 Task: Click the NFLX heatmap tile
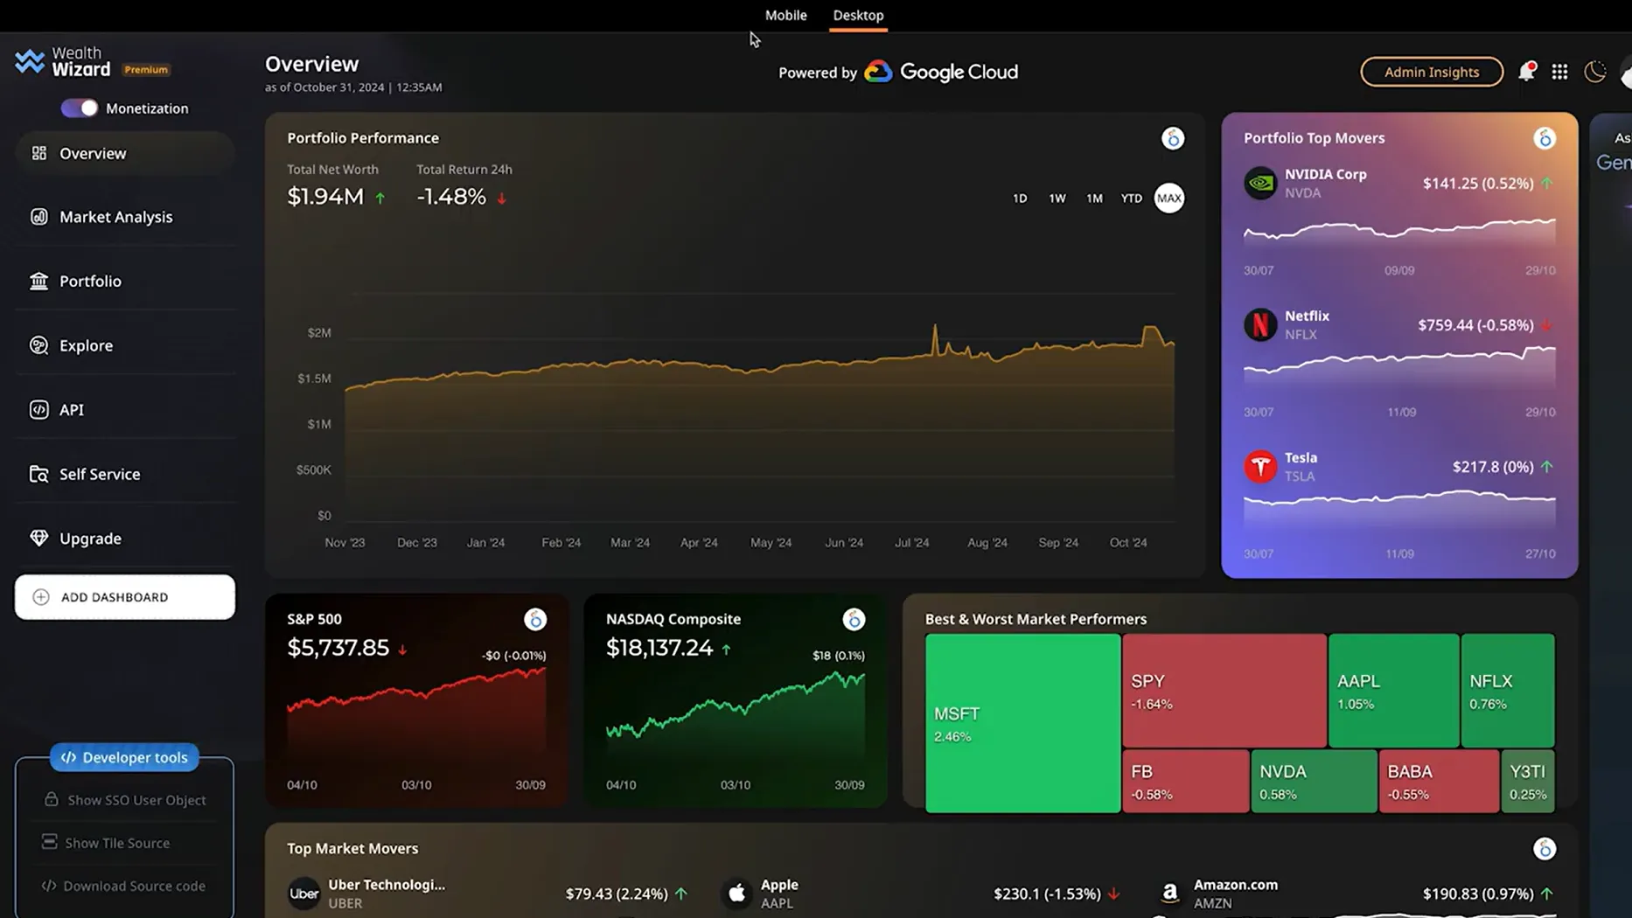[1508, 691]
